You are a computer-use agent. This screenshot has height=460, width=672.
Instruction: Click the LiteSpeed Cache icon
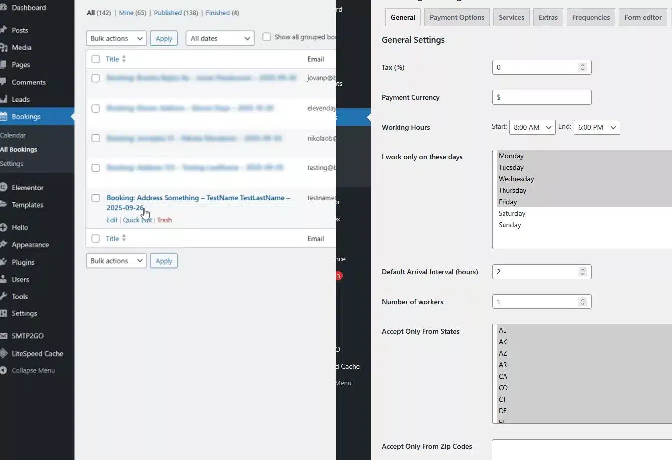[x=4, y=354]
